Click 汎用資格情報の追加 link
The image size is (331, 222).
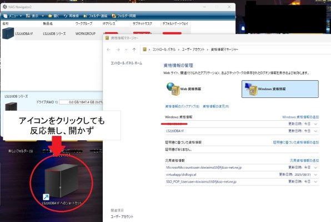(x=304, y=160)
